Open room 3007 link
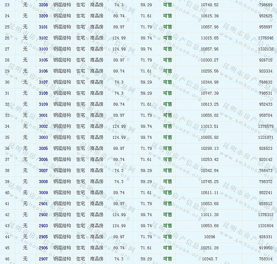This screenshot has height=264, width=277. pos(43,170)
